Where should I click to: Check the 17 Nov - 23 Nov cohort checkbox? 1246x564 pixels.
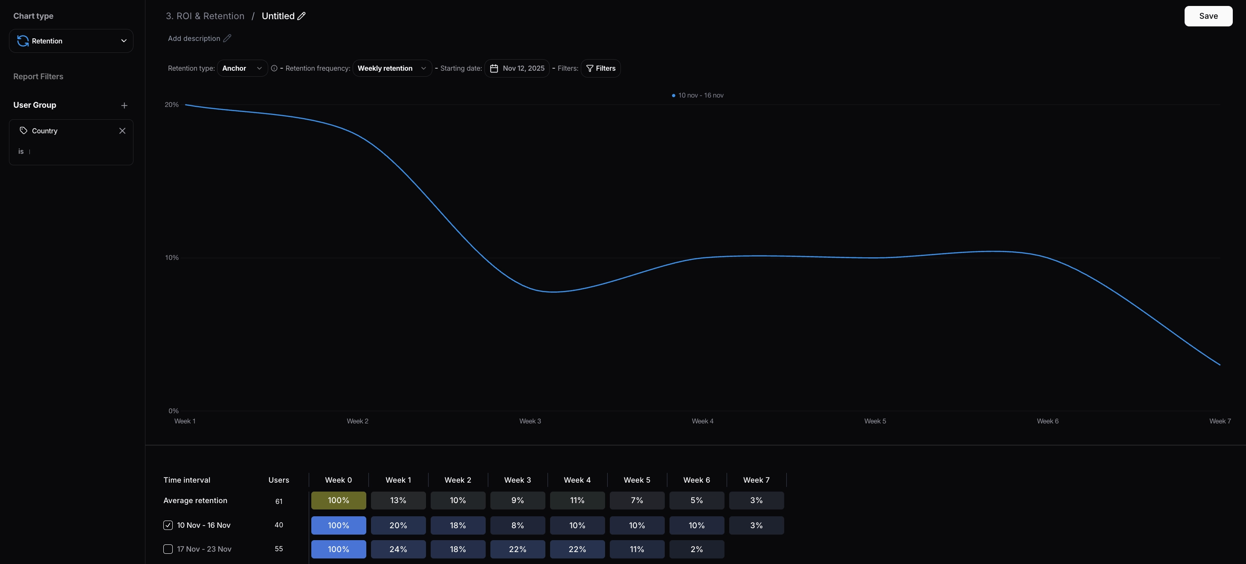point(168,550)
